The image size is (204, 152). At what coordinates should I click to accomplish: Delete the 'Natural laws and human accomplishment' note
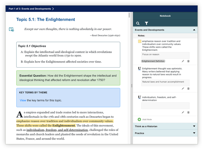188,88
